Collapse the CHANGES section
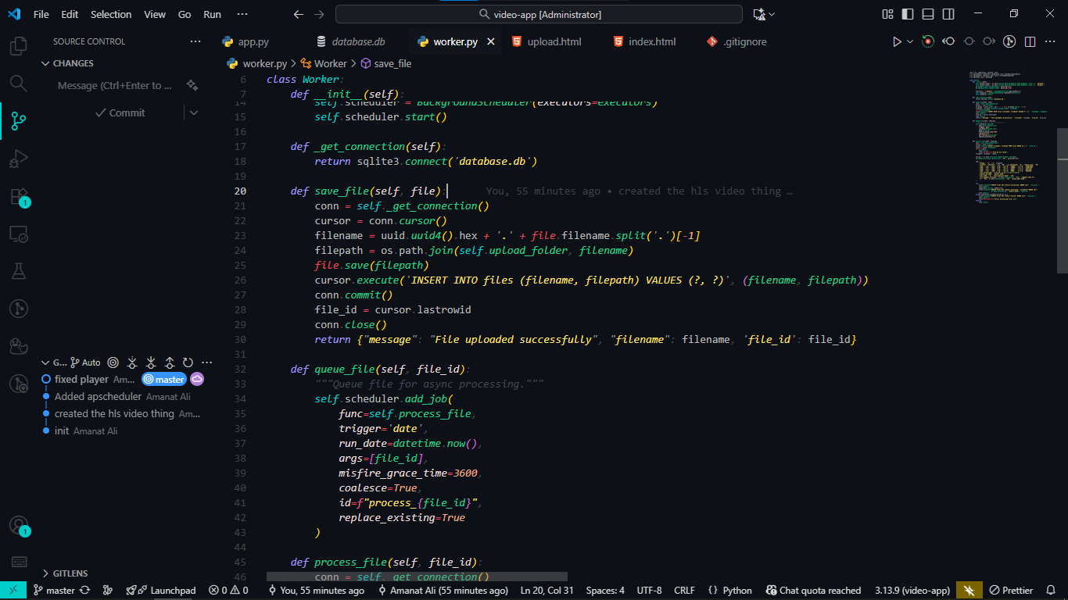Viewport: 1068px width, 600px height. click(45, 63)
